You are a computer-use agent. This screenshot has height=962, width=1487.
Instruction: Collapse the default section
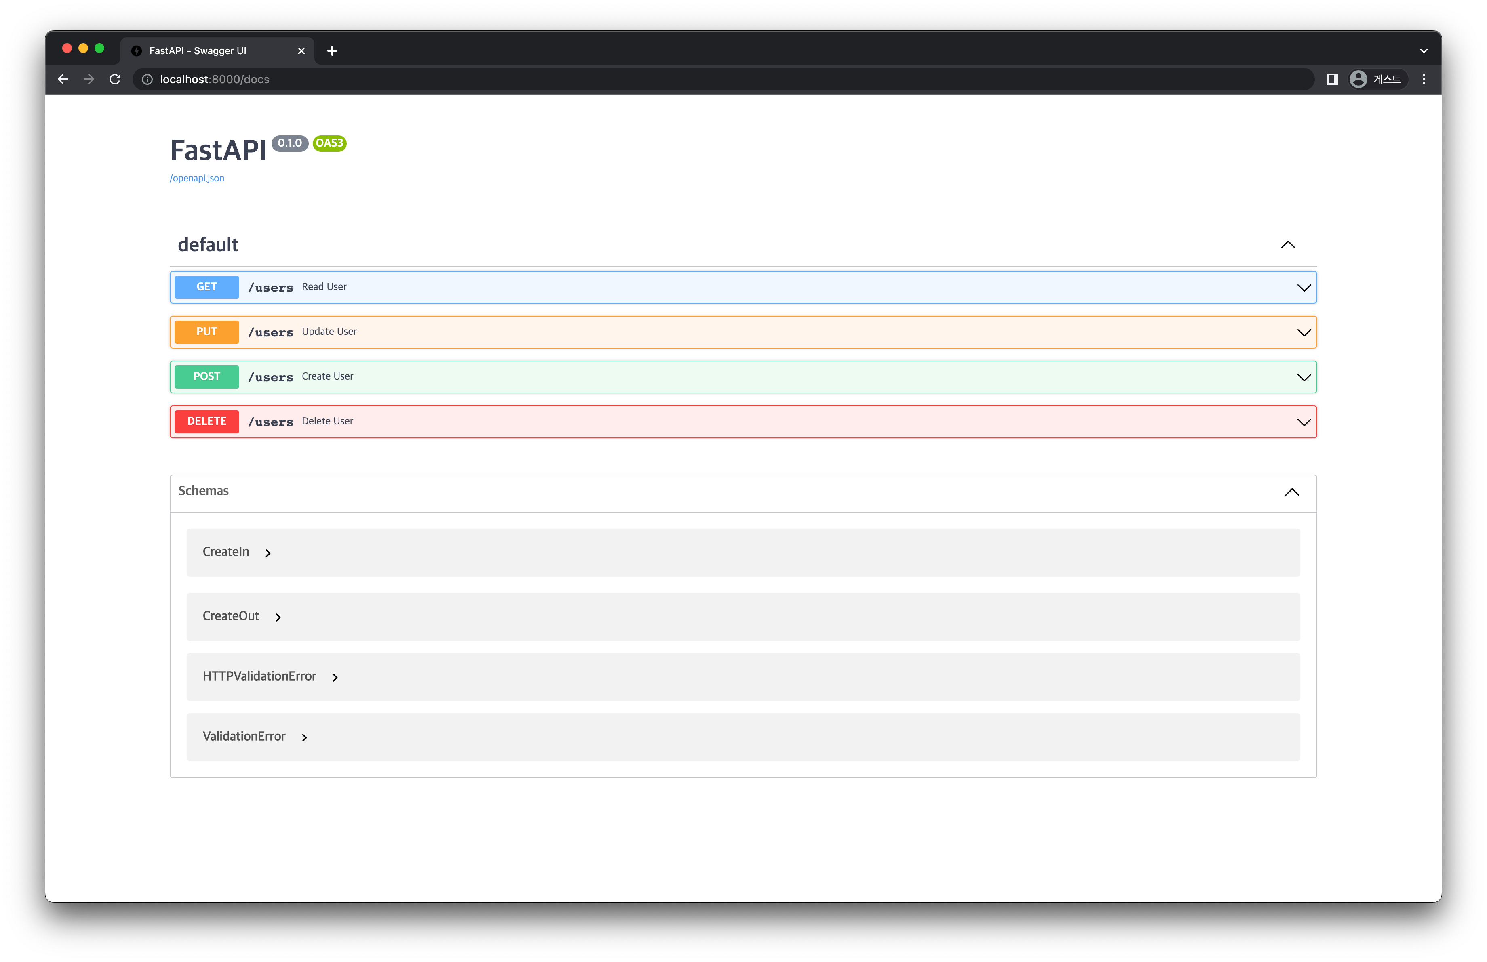point(1288,245)
